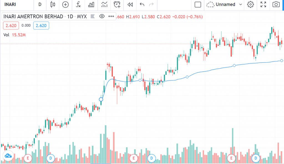Undo the last chart action
This screenshot has width=284, height=164.
coord(141,5)
